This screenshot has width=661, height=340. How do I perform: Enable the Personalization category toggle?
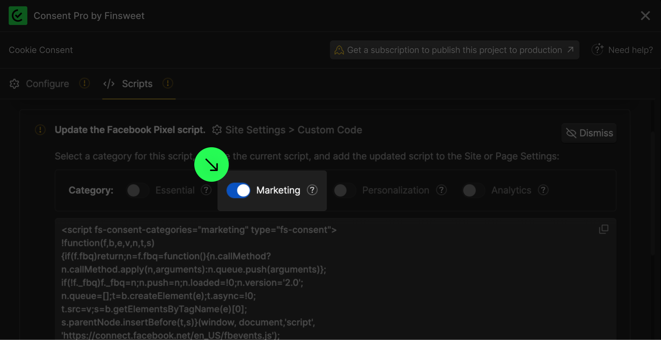point(345,190)
